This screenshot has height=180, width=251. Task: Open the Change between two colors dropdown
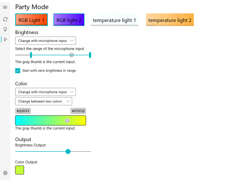(44, 101)
